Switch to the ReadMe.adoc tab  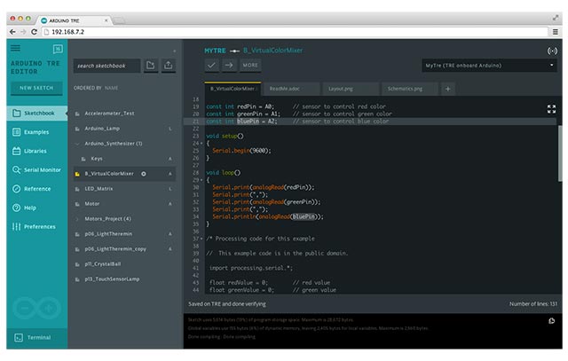[x=282, y=89]
